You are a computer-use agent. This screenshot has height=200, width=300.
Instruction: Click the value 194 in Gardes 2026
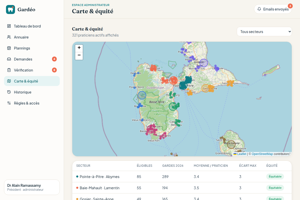165,188
